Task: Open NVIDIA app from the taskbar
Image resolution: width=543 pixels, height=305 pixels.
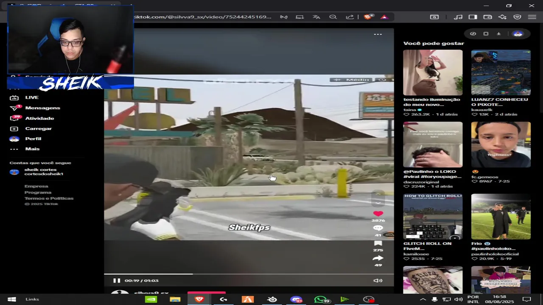Action: (x=151, y=299)
